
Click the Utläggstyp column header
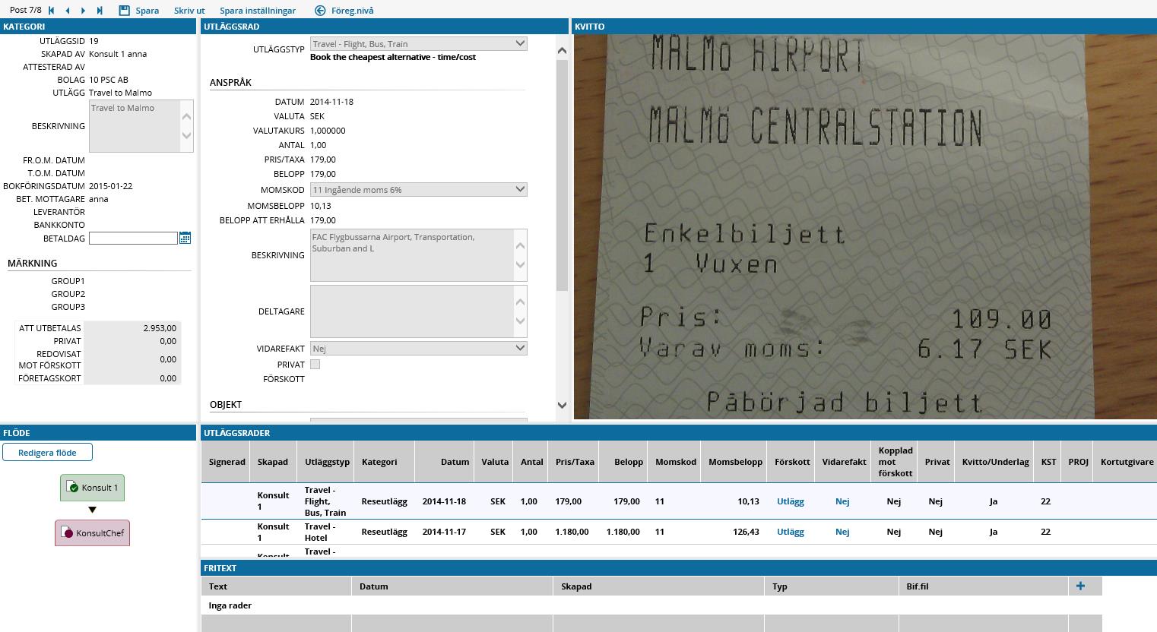(327, 462)
